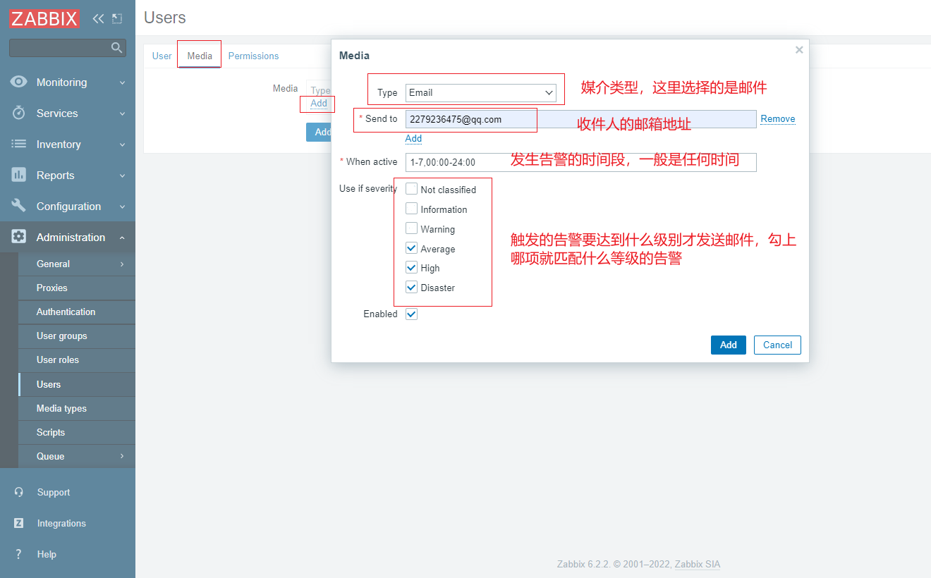Click the Remove link beside Send to
Image resolution: width=931 pixels, height=578 pixels.
point(778,119)
